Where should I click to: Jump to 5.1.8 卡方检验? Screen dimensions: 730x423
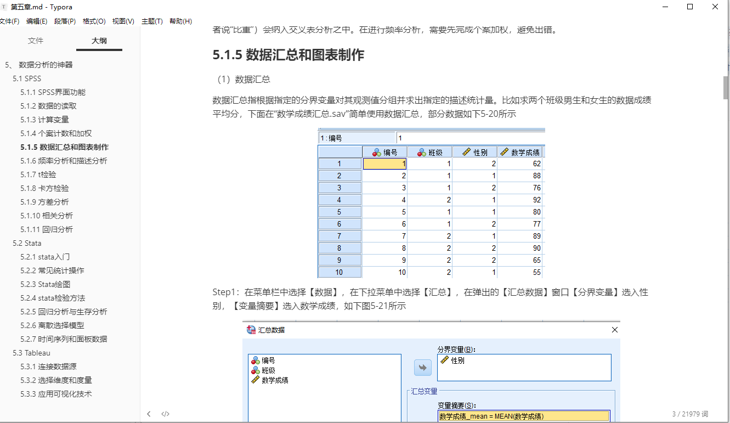[45, 188]
